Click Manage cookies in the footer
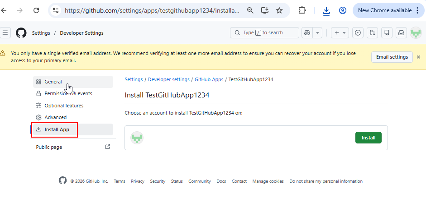Image resolution: width=426 pixels, height=203 pixels. [x=268, y=181]
